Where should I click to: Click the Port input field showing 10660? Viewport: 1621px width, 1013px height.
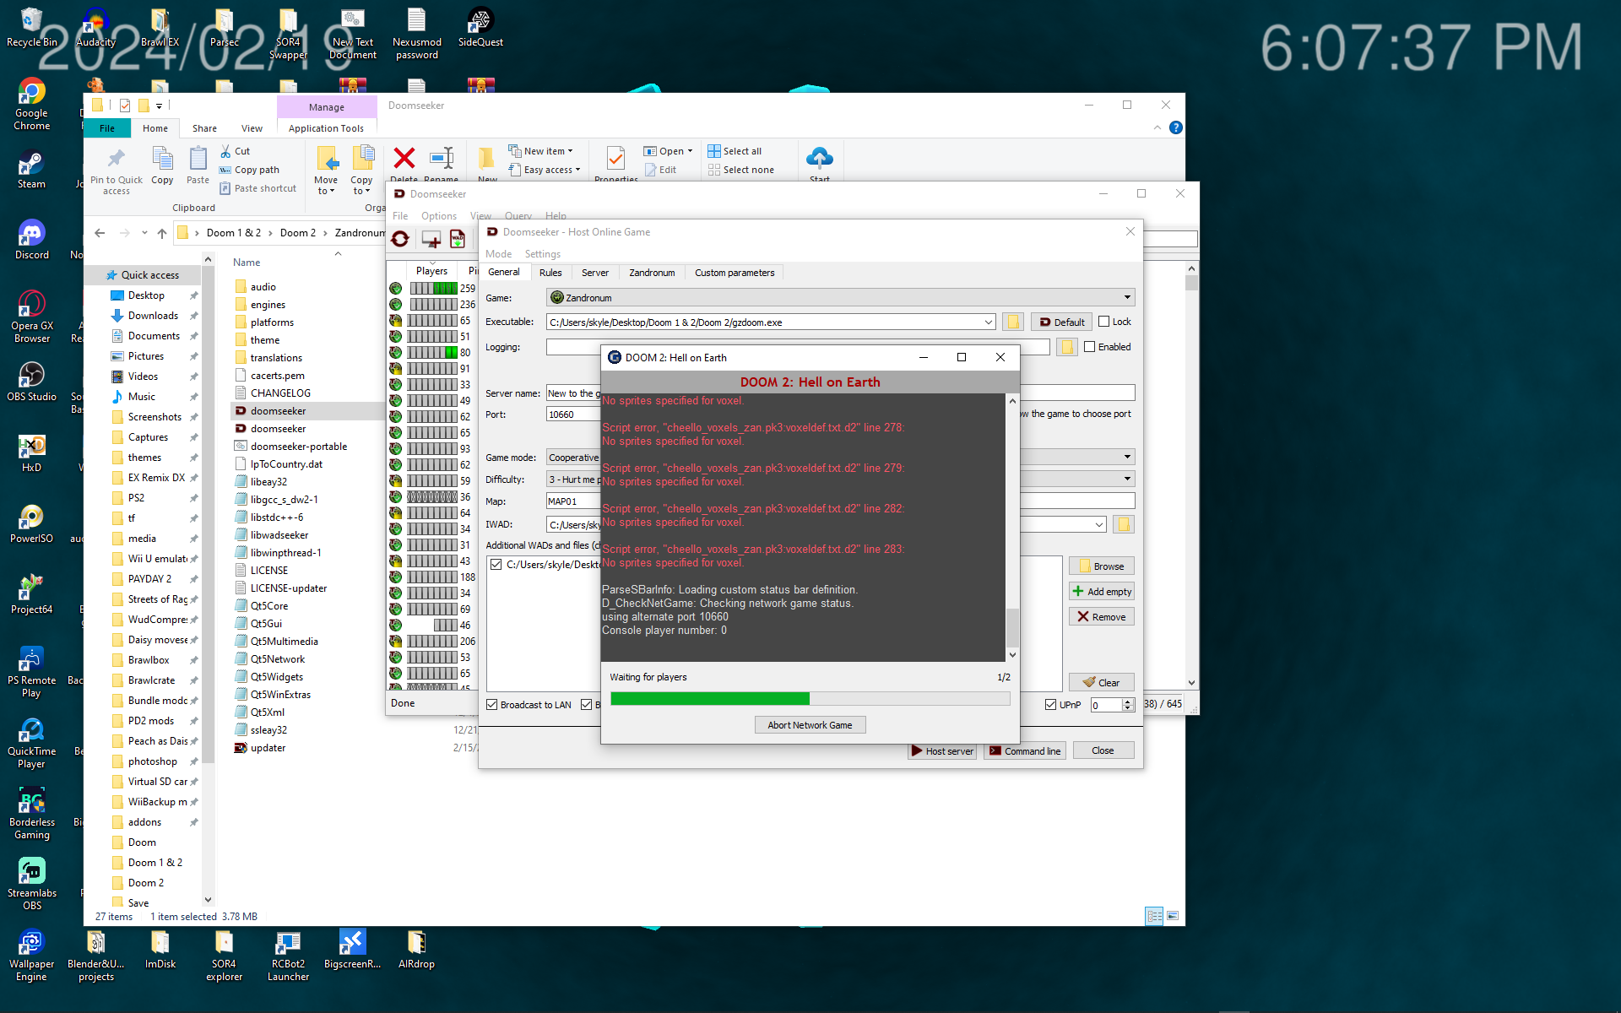573,414
